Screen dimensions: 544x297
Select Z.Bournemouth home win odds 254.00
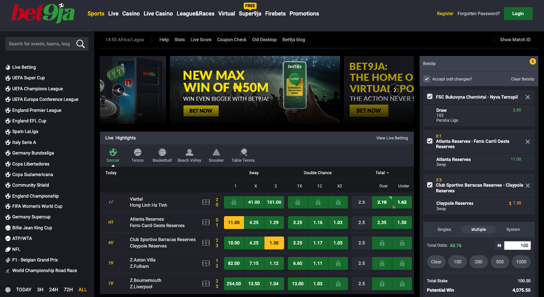click(x=234, y=284)
